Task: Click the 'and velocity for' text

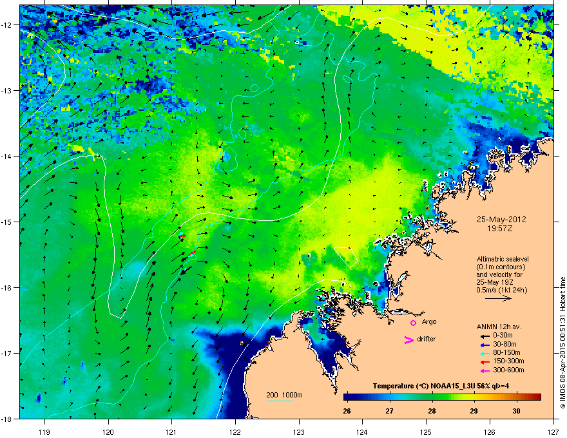Action: [x=499, y=274]
